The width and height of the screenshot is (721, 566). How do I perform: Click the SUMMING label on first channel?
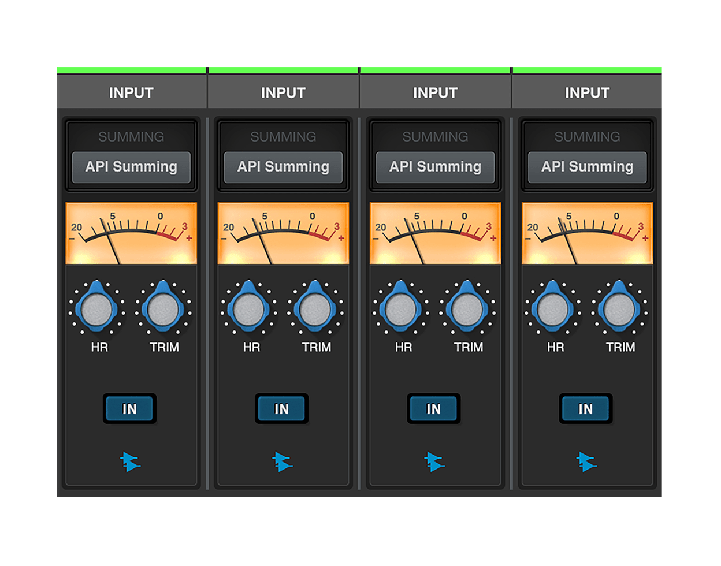[x=131, y=137]
